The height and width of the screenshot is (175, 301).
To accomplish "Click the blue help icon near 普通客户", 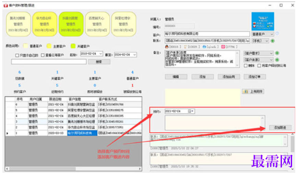I will click(277, 34).
